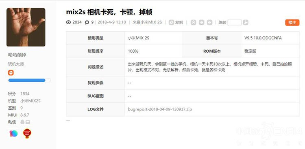The width and height of the screenshot is (305, 149).
Task: Click the orange user group badge icon
Action: pyautogui.click(x=11, y=73)
